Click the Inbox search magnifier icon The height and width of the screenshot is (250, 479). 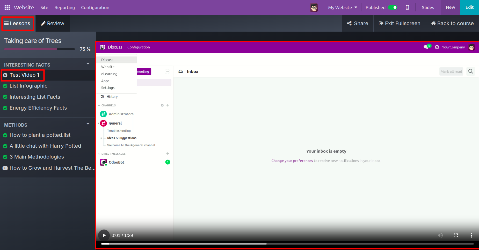pos(471,71)
